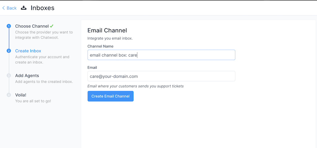The height and width of the screenshot is (148, 317).
Task: Click the Inboxes download tray icon
Action: click(24, 8)
